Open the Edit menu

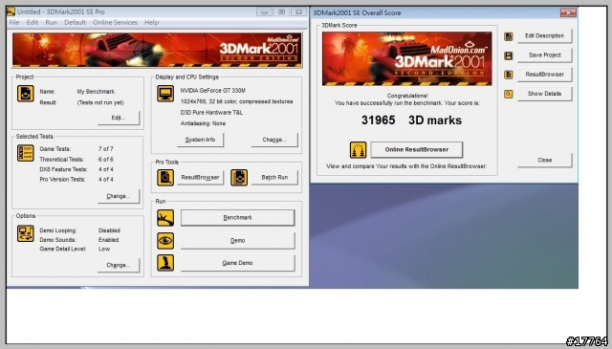(33, 23)
